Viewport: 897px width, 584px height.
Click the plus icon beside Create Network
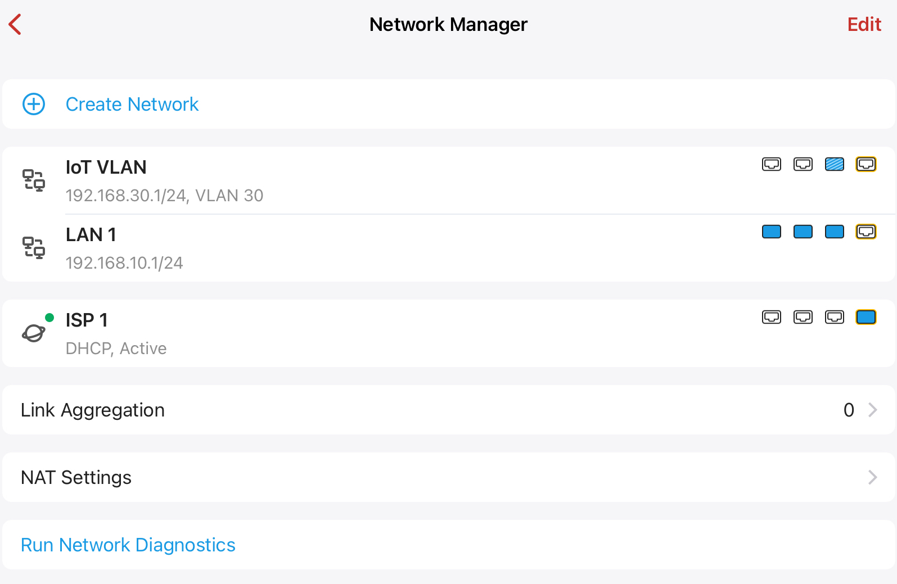34,104
